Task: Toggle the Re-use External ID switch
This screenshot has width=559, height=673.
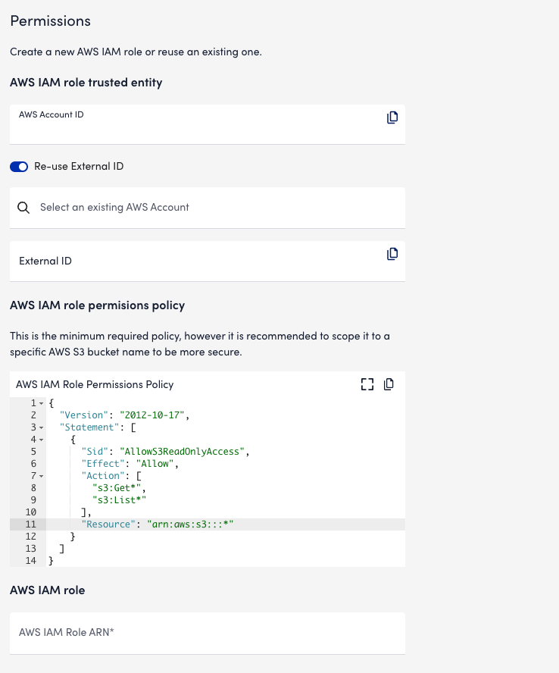Action: click(x=19, y=167)
